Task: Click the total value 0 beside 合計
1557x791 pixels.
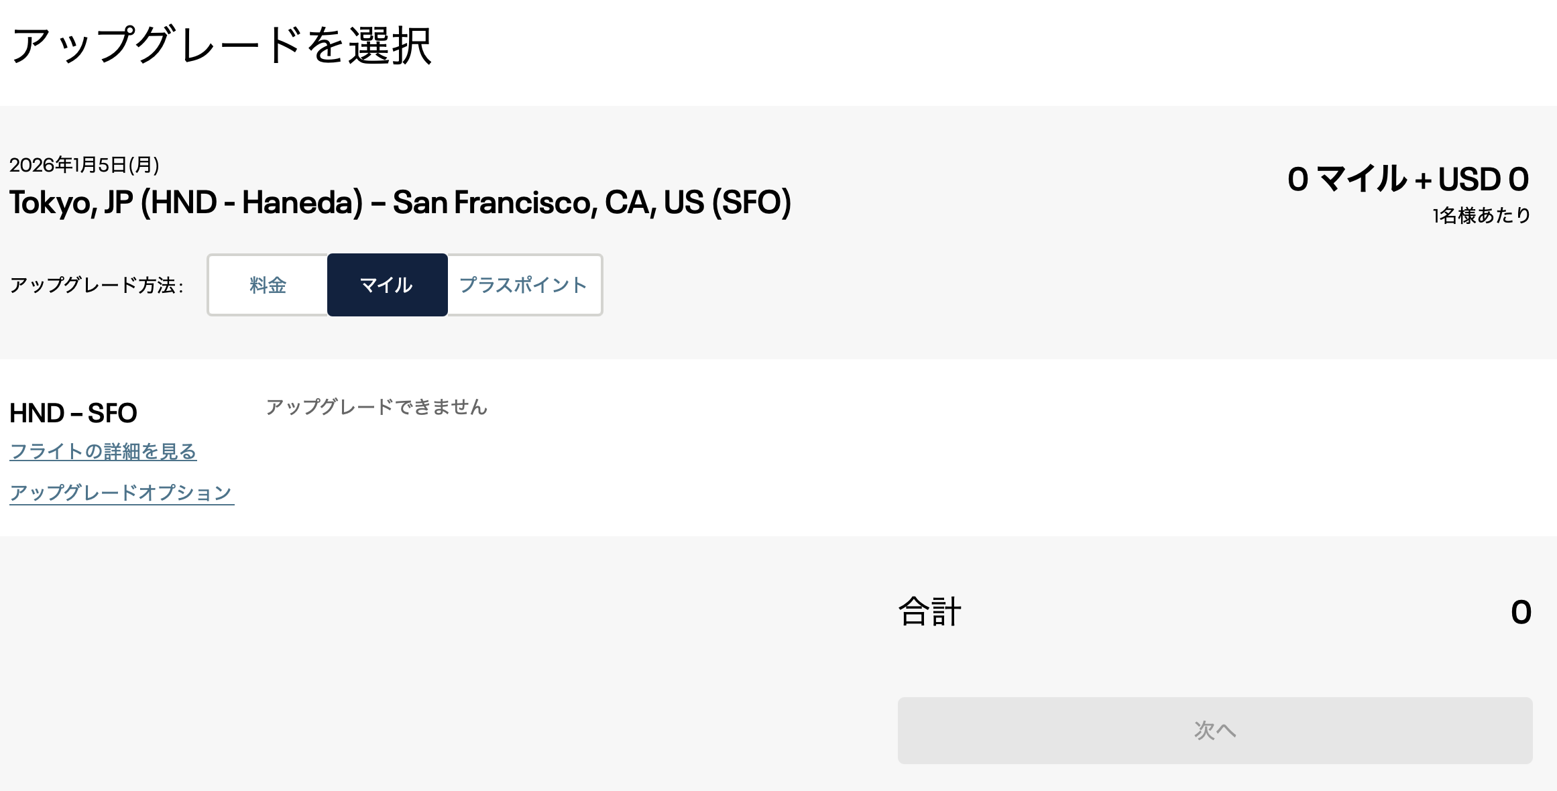Action: [1521, 612]
